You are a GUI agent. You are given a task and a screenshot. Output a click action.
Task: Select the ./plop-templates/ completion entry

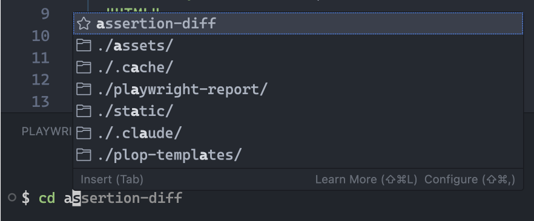click(298, 155)
